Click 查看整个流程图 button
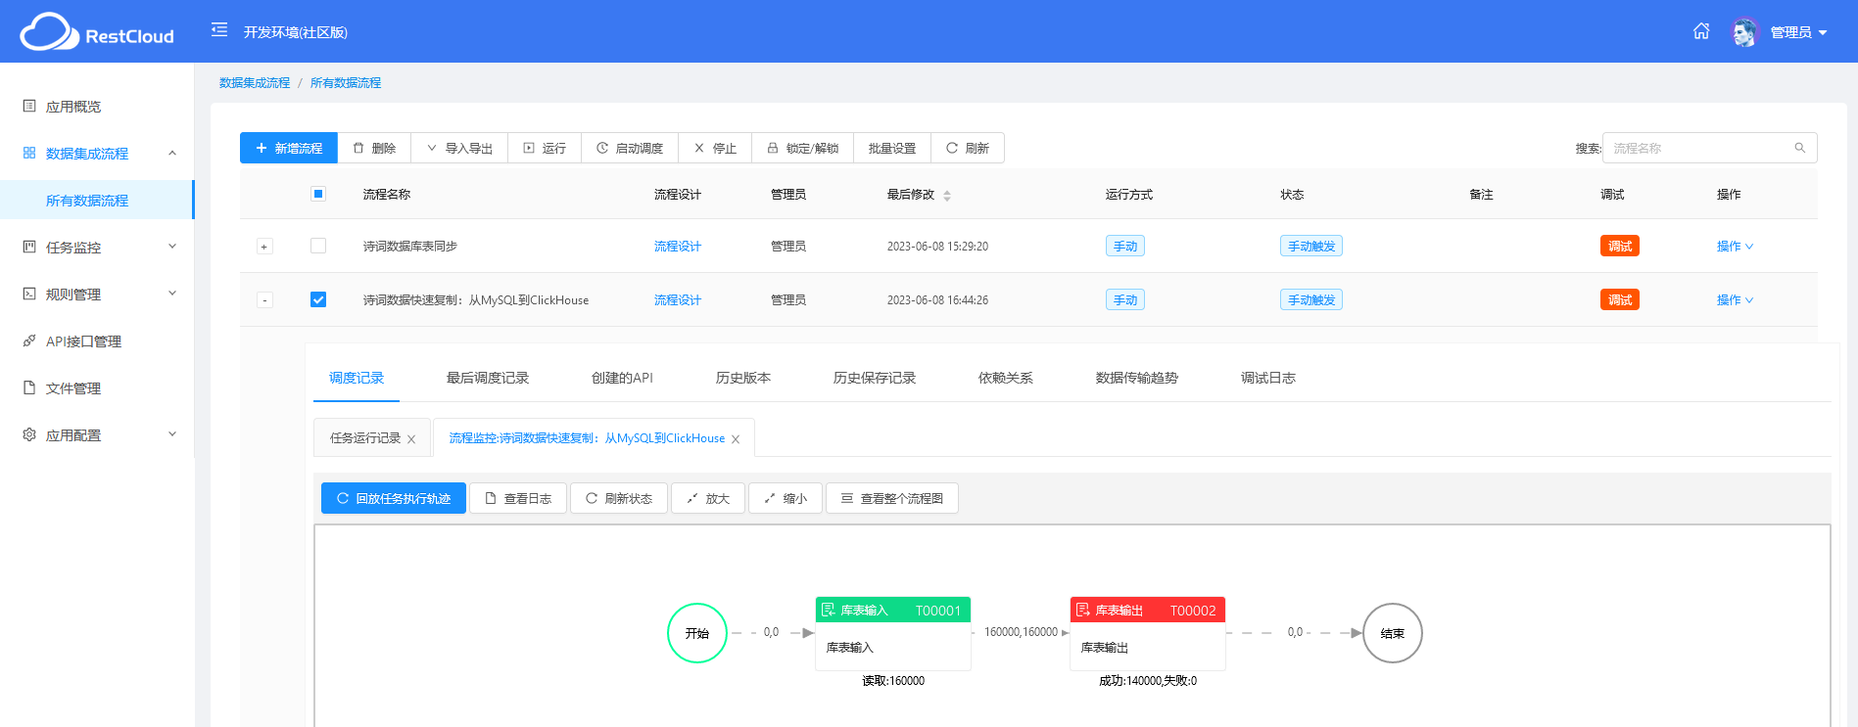 coord(892,498)
